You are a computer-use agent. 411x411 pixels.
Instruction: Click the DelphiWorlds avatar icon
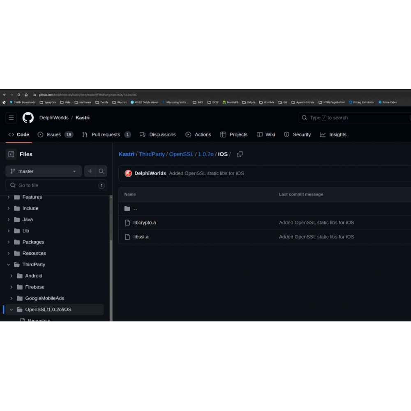click(128, 173)
